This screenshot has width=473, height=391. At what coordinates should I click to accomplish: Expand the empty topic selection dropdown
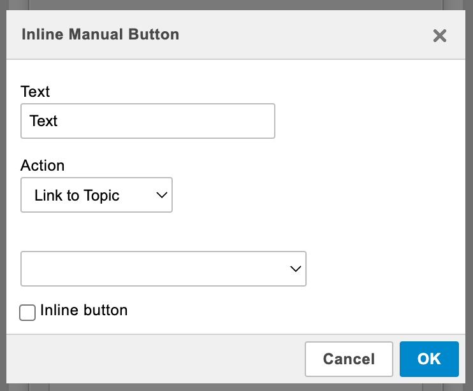pos(163,269)
